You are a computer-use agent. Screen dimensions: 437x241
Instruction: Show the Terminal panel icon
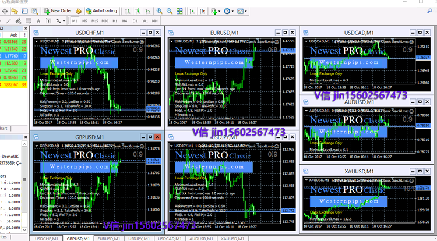pos(24,11)
